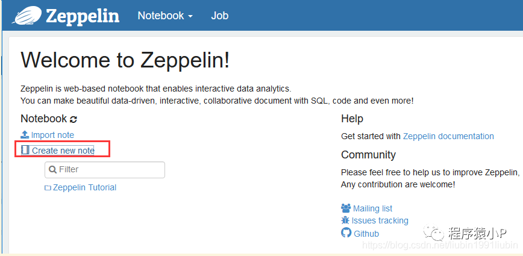The image size is (523, 256).
Task: Reload the notebook list with refresh icon
Action: pos(74,119)
